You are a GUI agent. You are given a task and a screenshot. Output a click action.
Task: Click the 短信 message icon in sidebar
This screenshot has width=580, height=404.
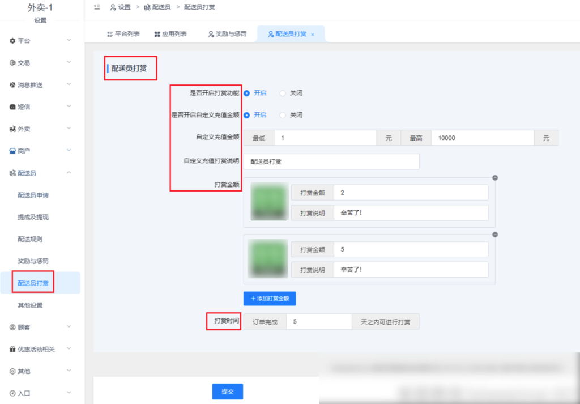12,107
